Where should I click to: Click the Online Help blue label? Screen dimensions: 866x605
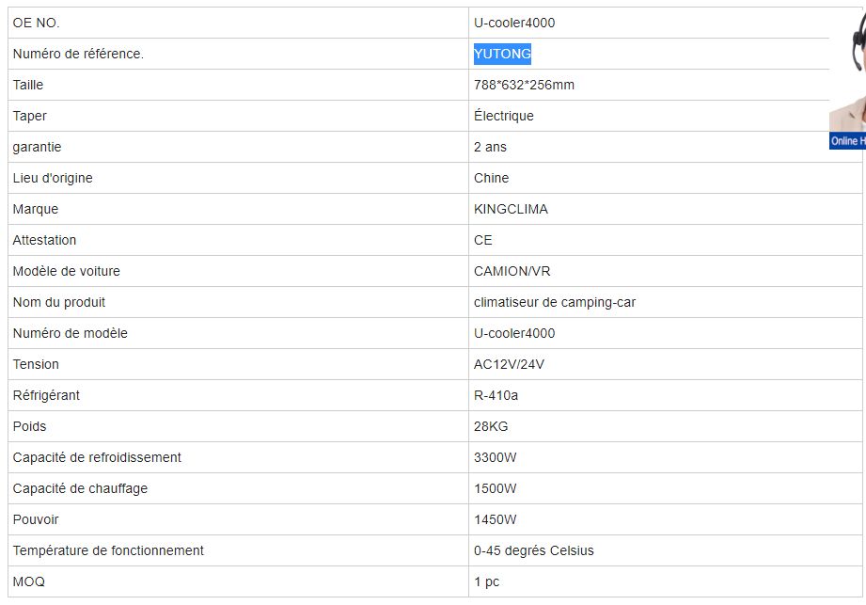click(848, 141)
